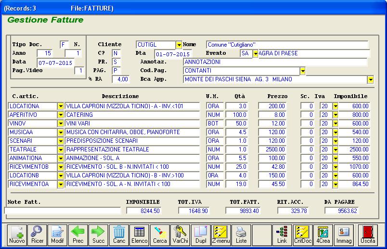Go to previous record with Prec

pyautogui.click(x=78, y=234)
